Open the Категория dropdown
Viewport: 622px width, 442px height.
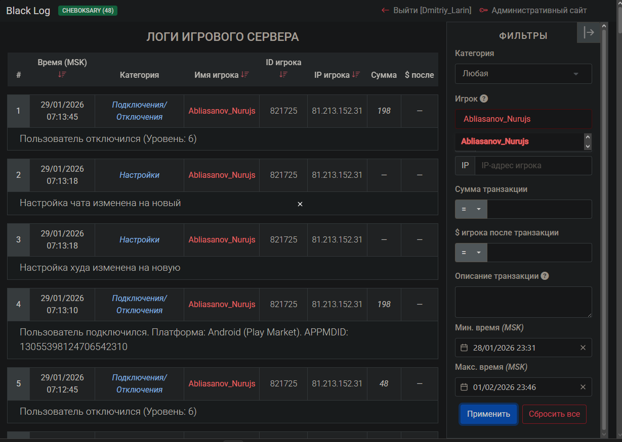click(x=523, y=74)
